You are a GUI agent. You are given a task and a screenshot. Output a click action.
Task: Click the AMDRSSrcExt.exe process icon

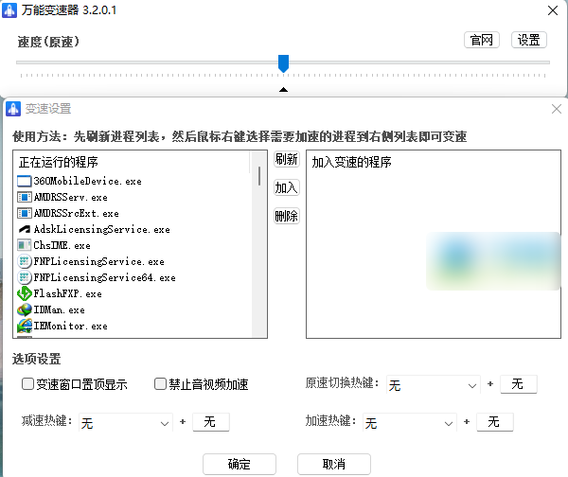click(25, 213)
